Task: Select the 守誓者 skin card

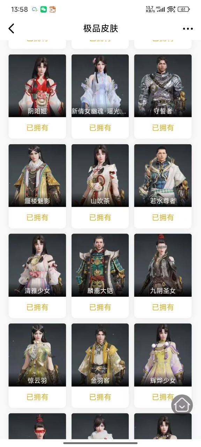Action: [163, 96]
